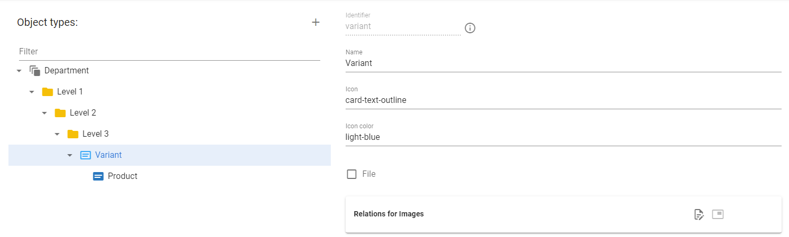Viewport: 789px width, 237px height.
Task: Enable the File checkbox
Action: (352, 174)
